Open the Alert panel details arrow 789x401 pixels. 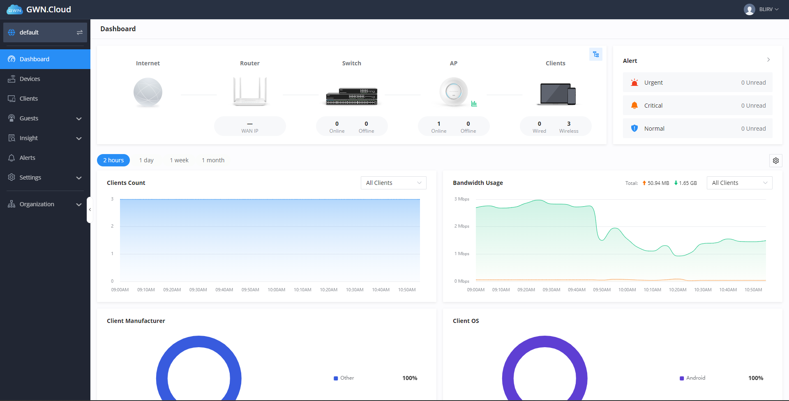(x=768, y=60)
